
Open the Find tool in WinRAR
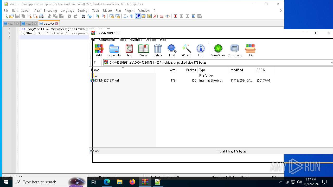172,50
